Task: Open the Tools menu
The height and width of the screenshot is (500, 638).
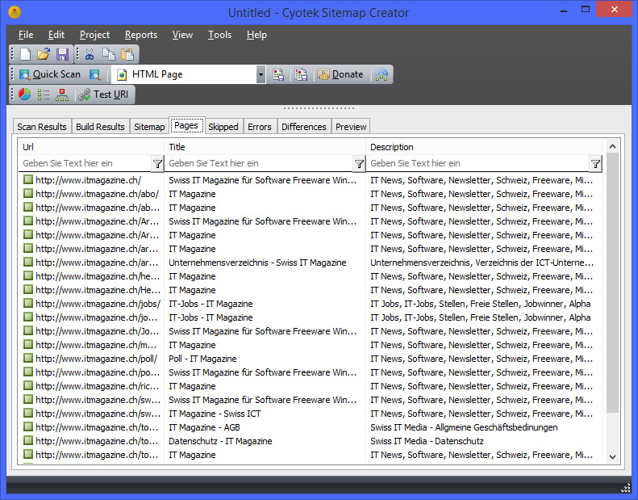Action: pyautogui.click(x=219, y=35)
